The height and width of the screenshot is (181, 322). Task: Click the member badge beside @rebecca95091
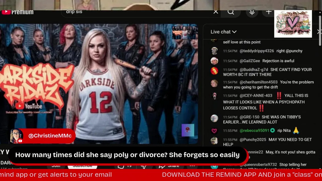(272, 130)
